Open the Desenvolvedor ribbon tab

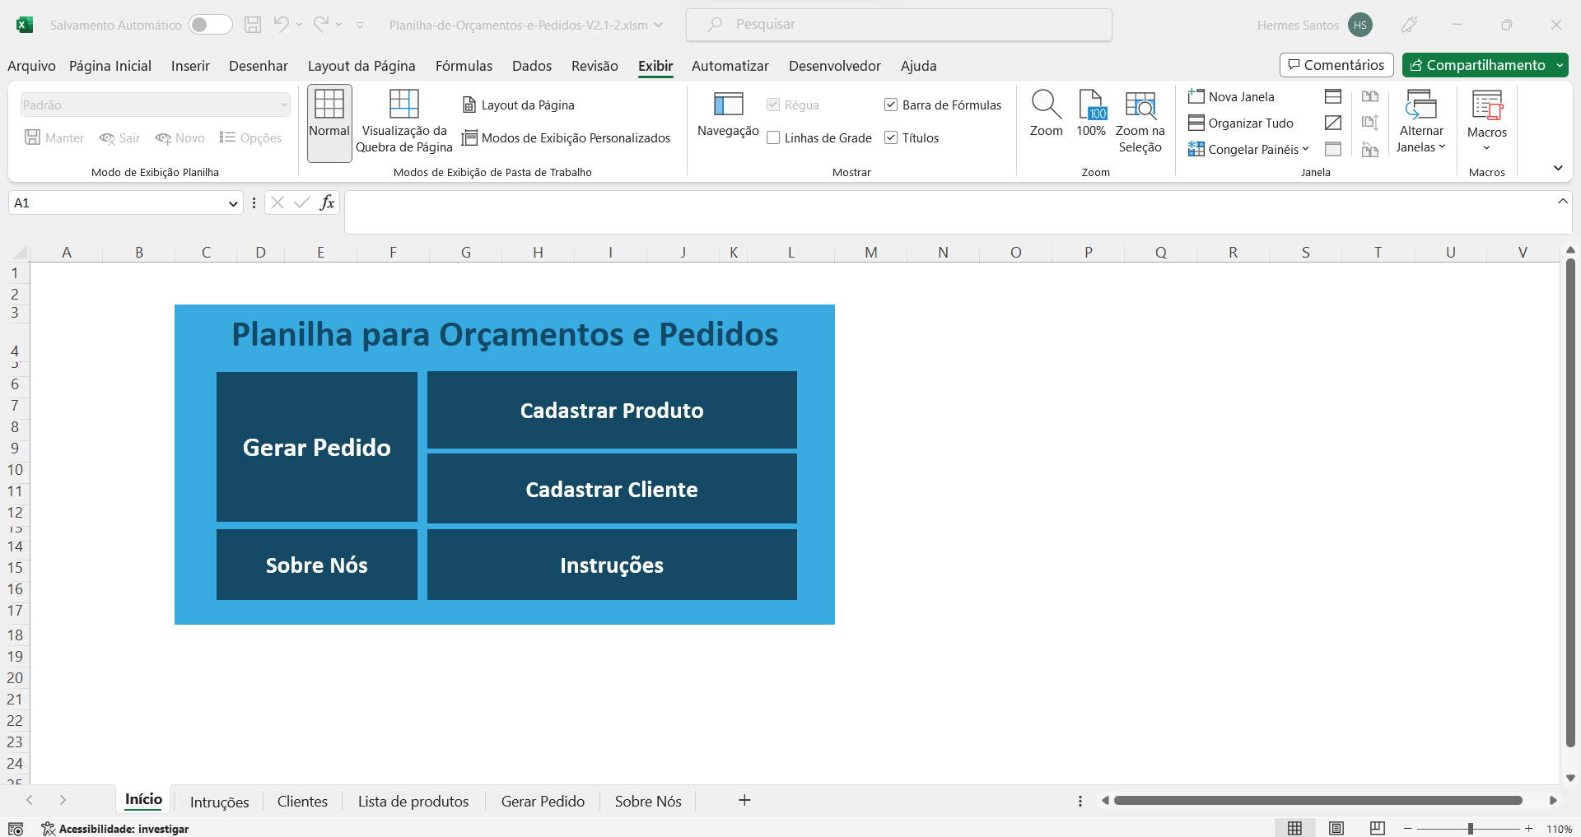click(x=834, y=66)
